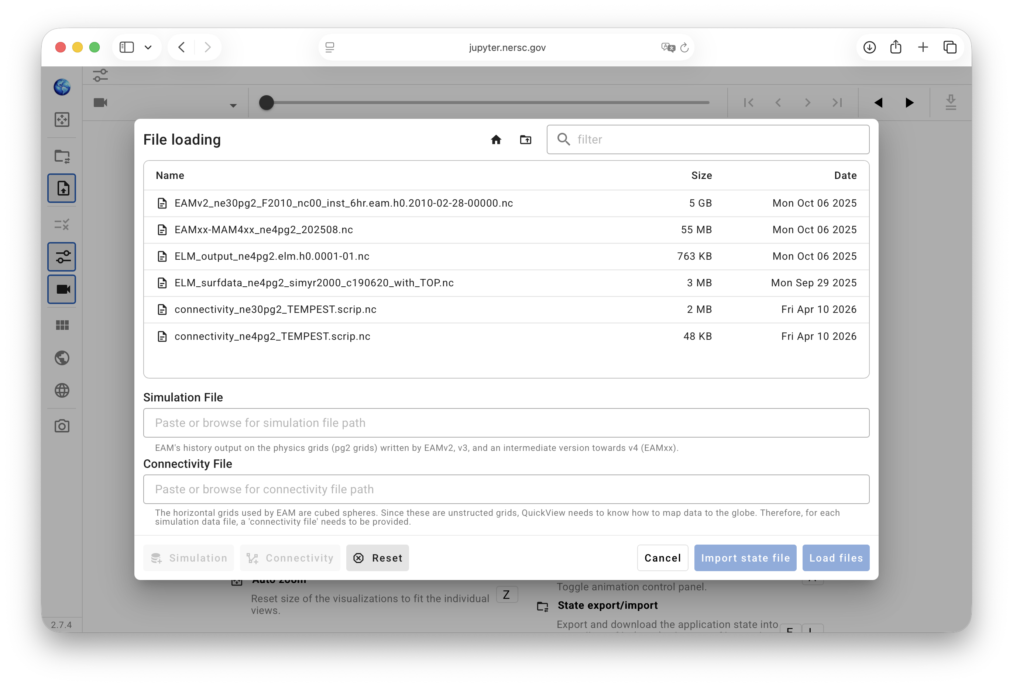The width and height of the screenshot is (1013, 687).
Task: Click Import state file button
Action: [745, 558]
